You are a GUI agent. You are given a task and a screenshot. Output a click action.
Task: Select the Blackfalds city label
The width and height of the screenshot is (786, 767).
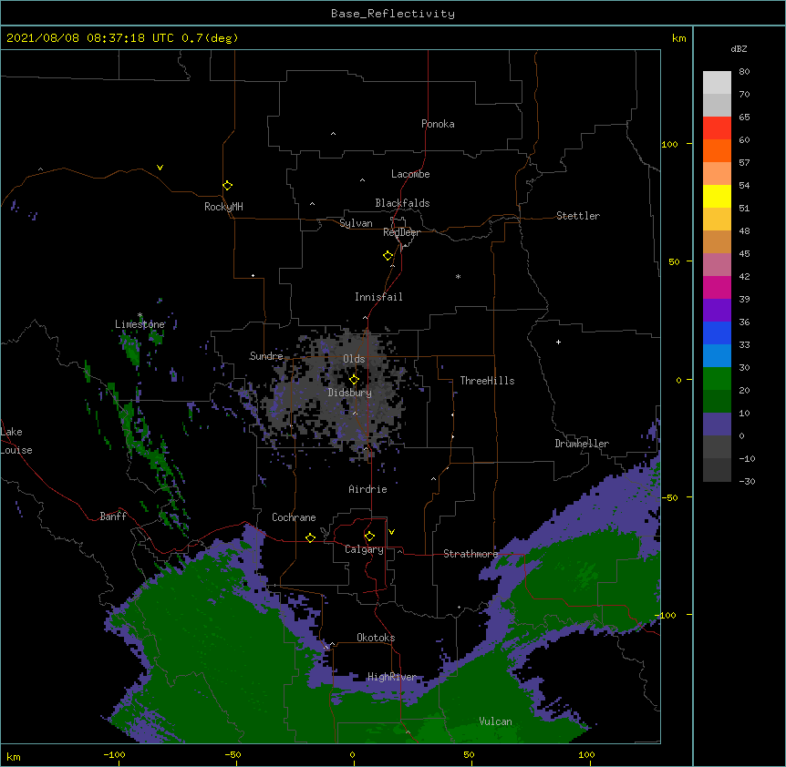pyautogui.click(x=402, y=203)
